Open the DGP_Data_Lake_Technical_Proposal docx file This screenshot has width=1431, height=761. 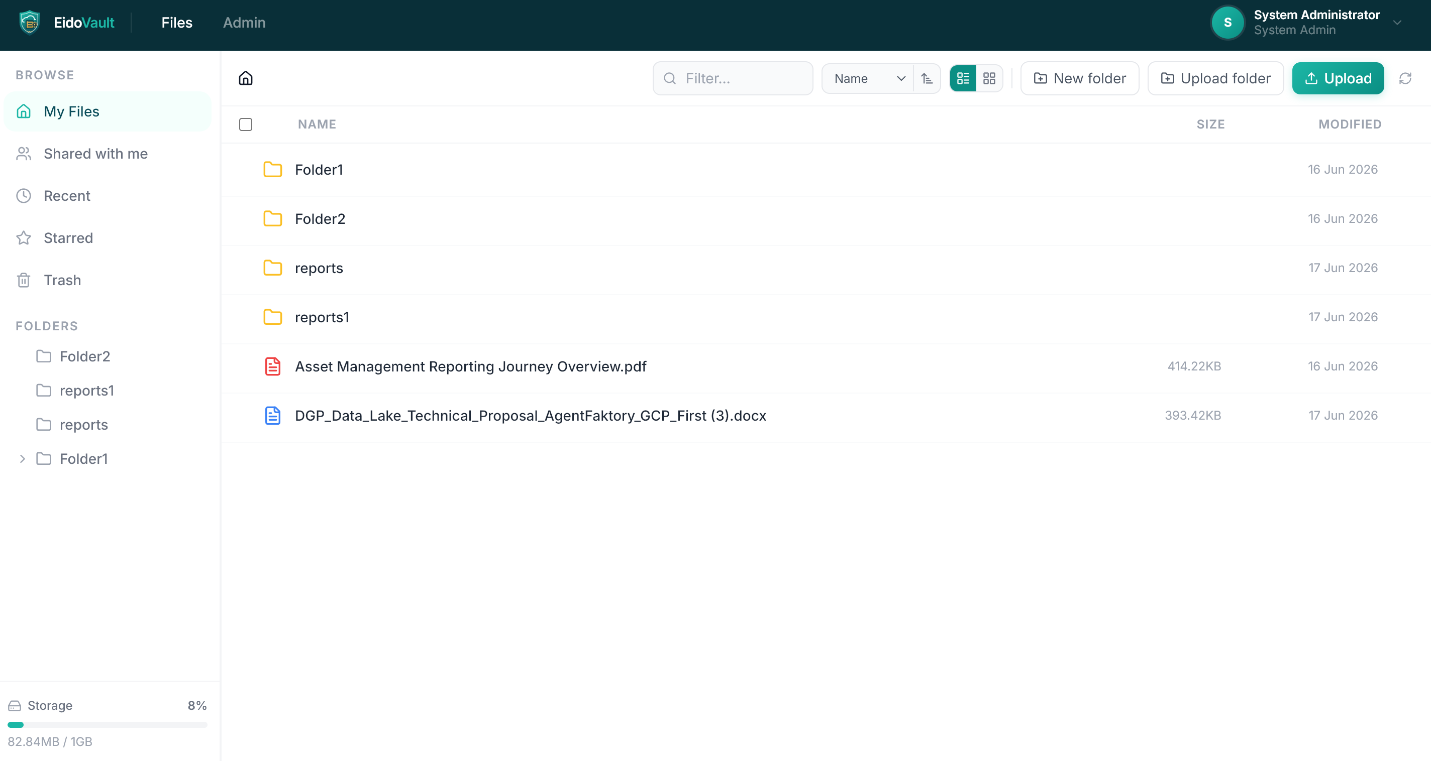click(531, 416)
